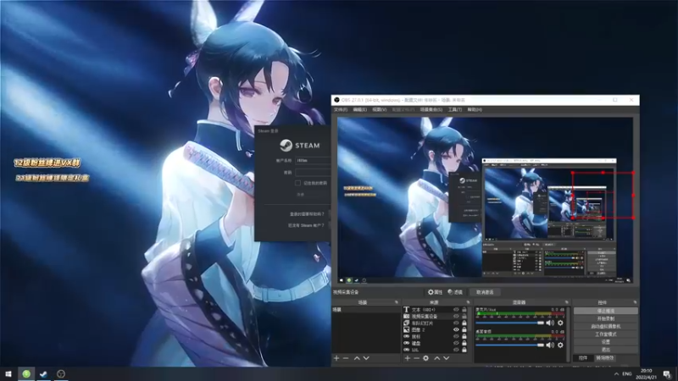The height and width of the screenshot is (381, 678).
Task: Click ENG input language indicator
Action: 627,374
